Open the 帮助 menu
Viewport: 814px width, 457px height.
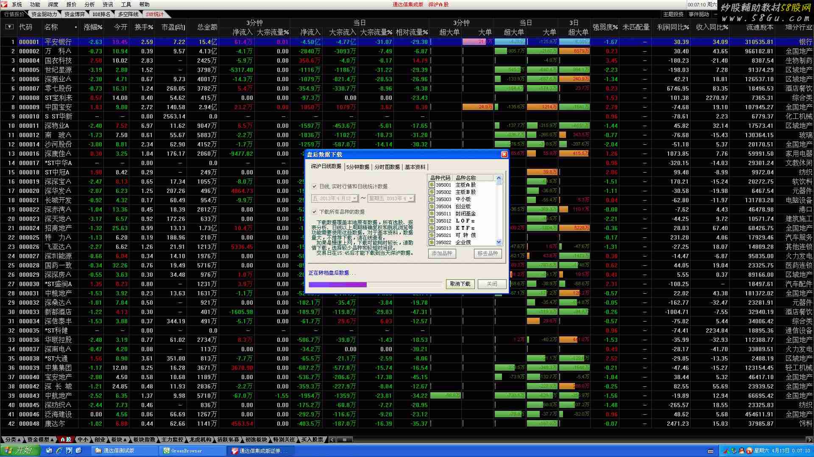145,4
